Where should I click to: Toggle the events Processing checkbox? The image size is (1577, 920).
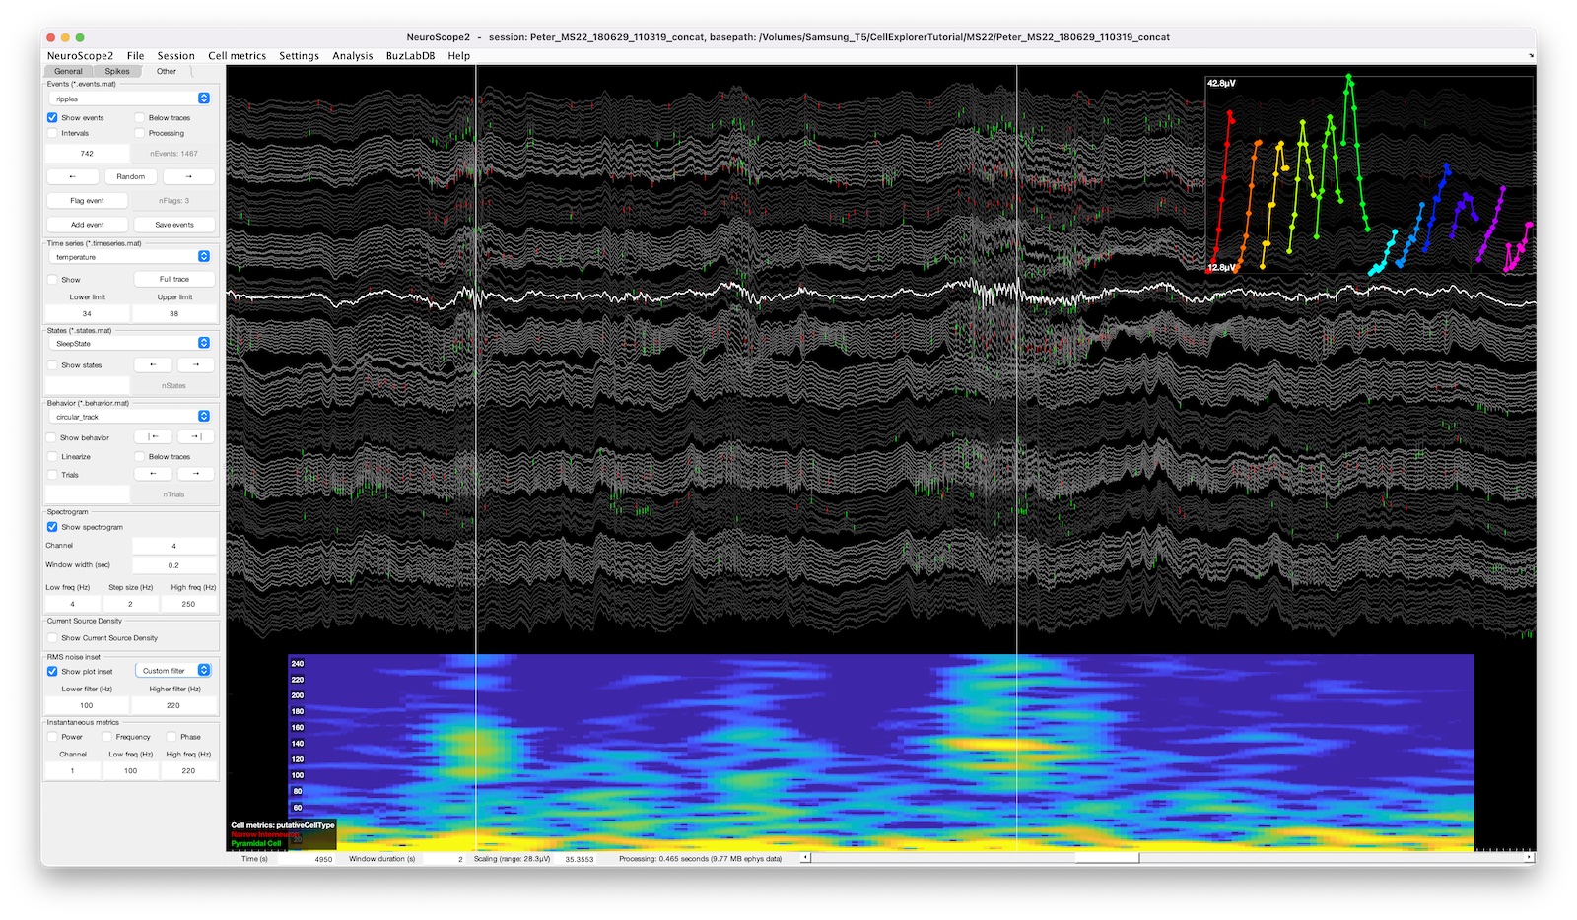coord(140,134)
